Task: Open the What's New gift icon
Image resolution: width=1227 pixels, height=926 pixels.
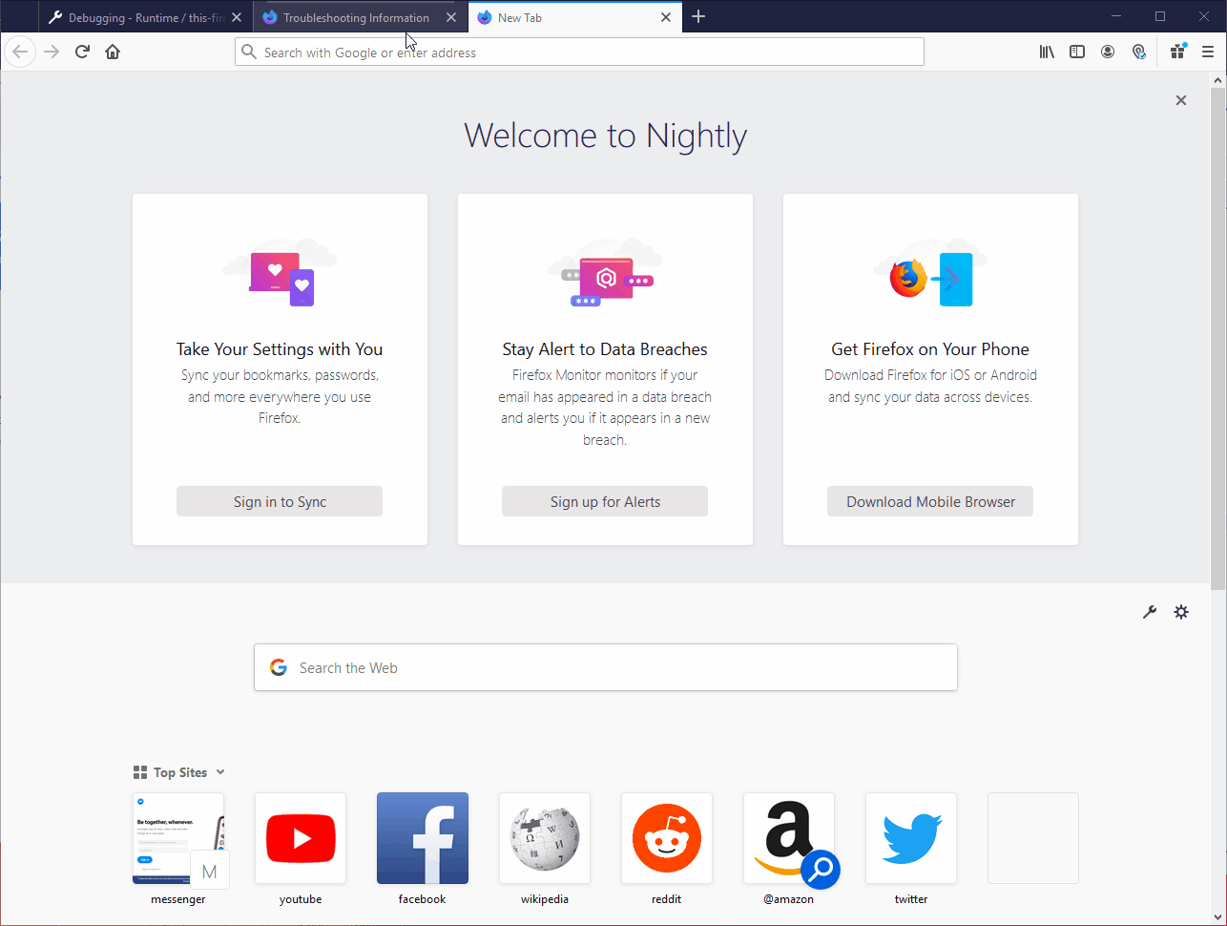Action: click(1178, 52)
